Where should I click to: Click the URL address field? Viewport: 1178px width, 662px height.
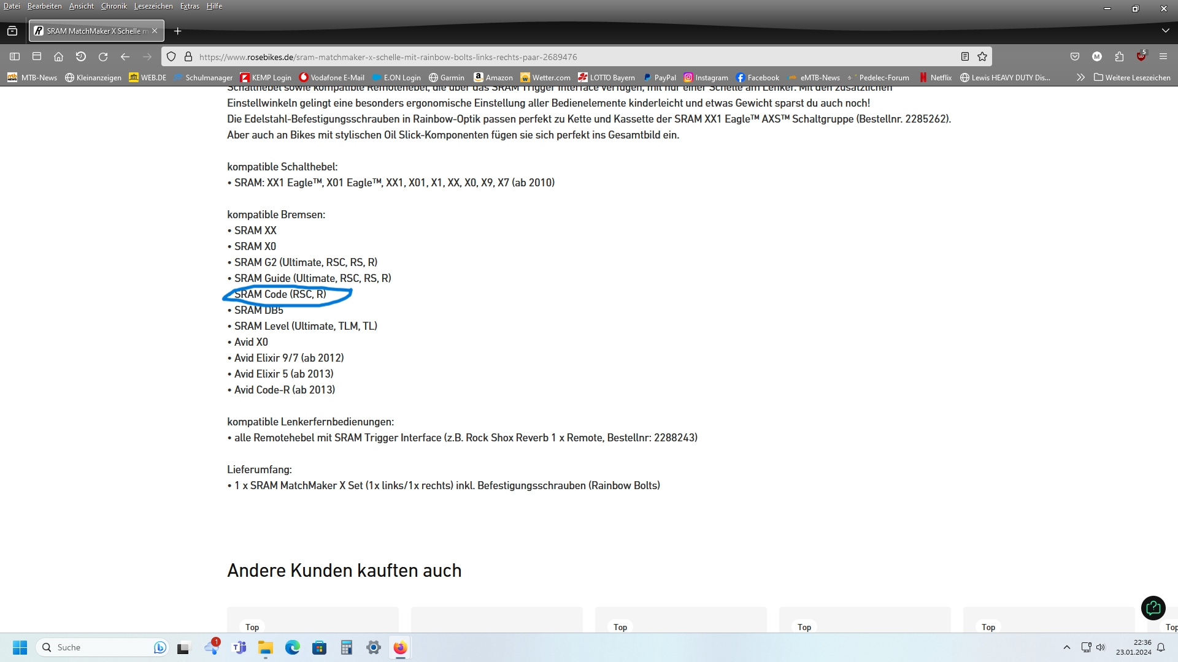[x=577, y=56]
